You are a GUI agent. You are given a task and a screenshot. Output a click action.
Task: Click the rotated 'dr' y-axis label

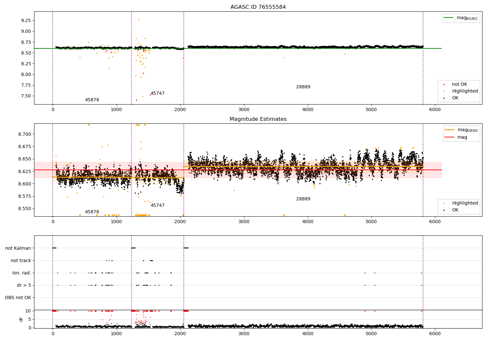[21, 319]
